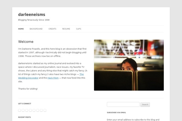Open the Home menu item
Image resolution: width=182 pixels, height=121 pixels.
[21, 29]
